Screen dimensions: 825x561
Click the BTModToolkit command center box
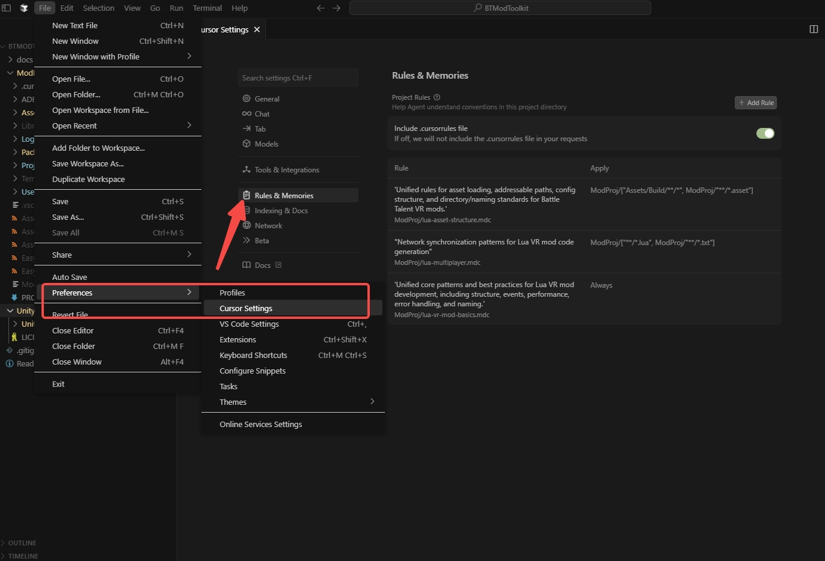pos(500,8)
